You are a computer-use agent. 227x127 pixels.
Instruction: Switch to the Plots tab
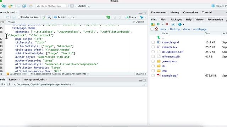(164, 19)
